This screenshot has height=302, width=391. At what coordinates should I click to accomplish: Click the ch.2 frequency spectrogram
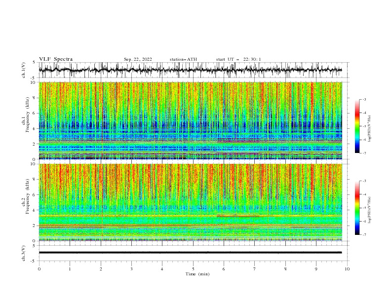click(191, 202)
